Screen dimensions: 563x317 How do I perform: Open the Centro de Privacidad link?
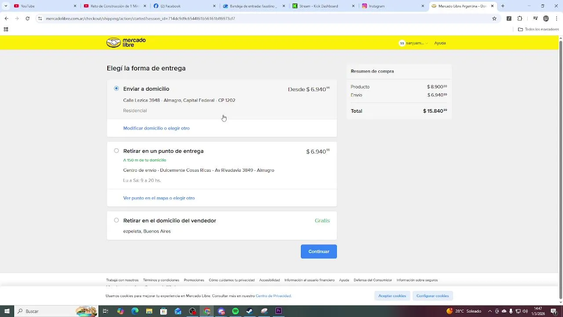point(273,296)
